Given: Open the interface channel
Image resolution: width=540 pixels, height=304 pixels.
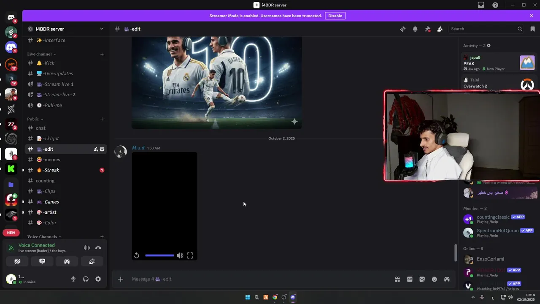Looking at the screenshot, I should pos(65,40).
